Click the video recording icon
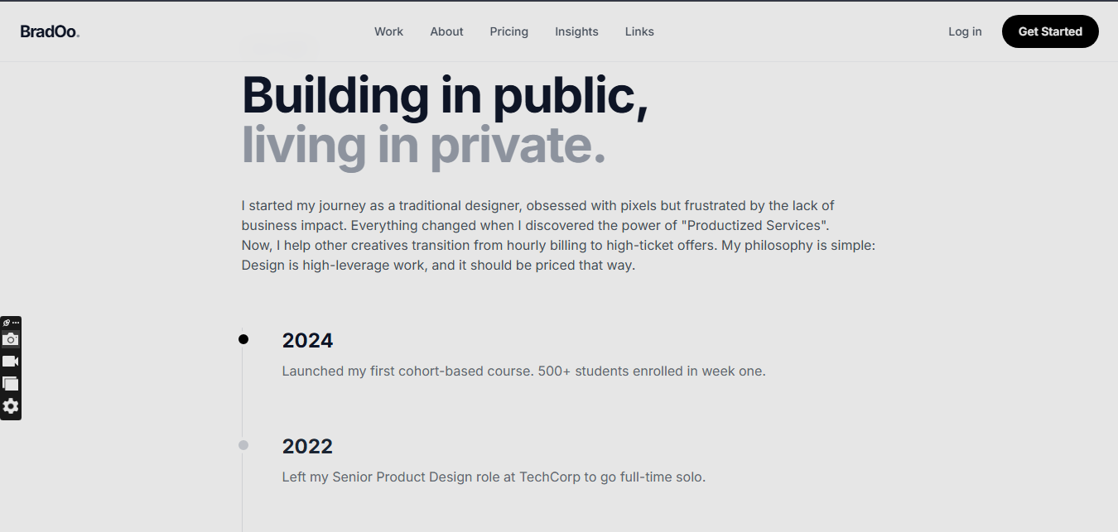The height and width of the screenshot is (532, 1118). point(11,362)
